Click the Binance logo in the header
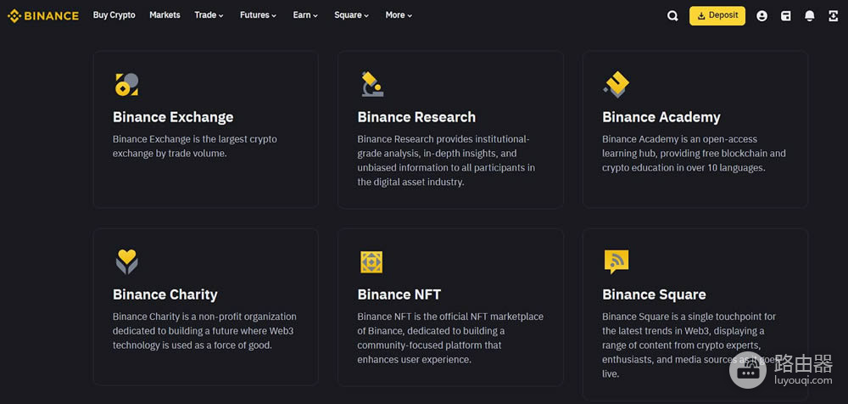 click(x=42, y=16)
